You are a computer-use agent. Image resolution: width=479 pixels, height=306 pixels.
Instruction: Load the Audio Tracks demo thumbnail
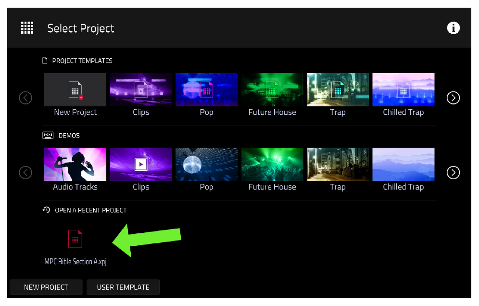point(75,164)
